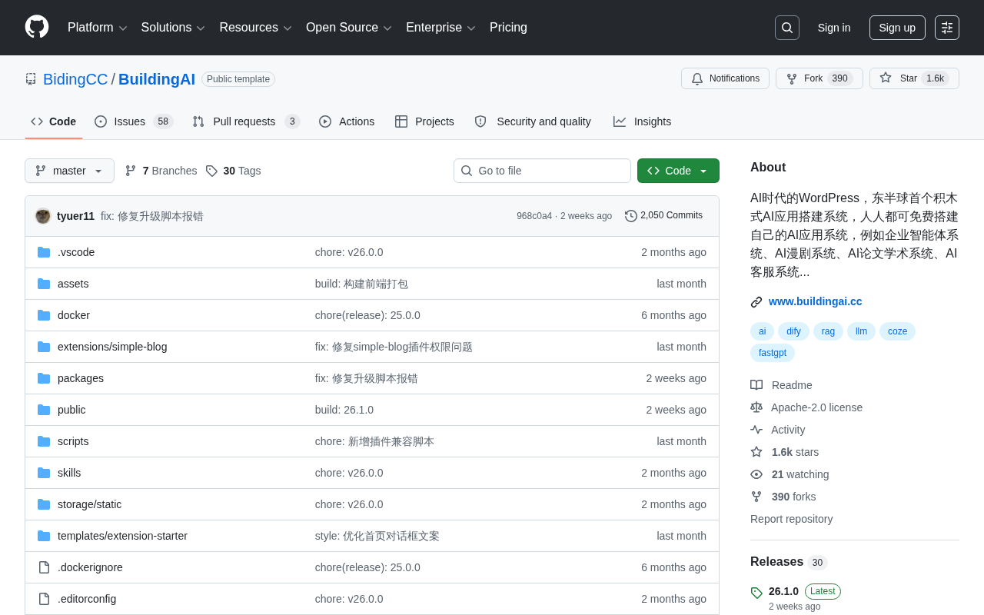Screen dimensions: 984x615
Task: Select the coze topic tag
Action: click(897, 331)
